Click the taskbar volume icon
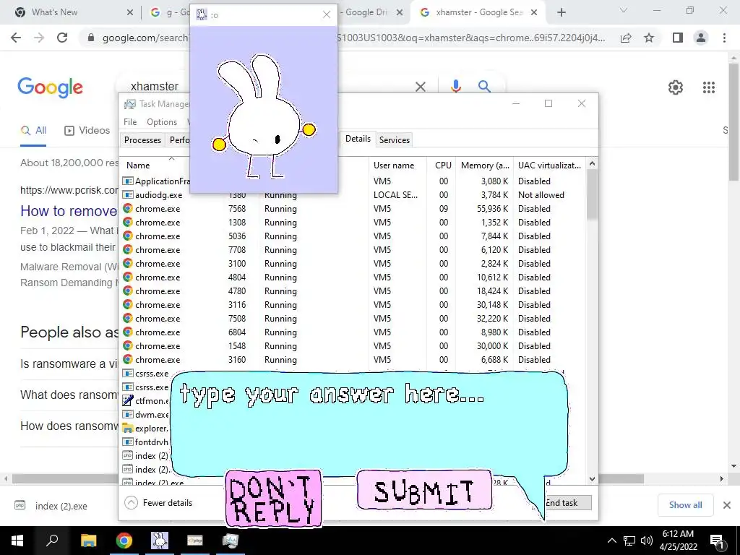Viewport: 740px width, 555px height. click(x=647, y=541)
